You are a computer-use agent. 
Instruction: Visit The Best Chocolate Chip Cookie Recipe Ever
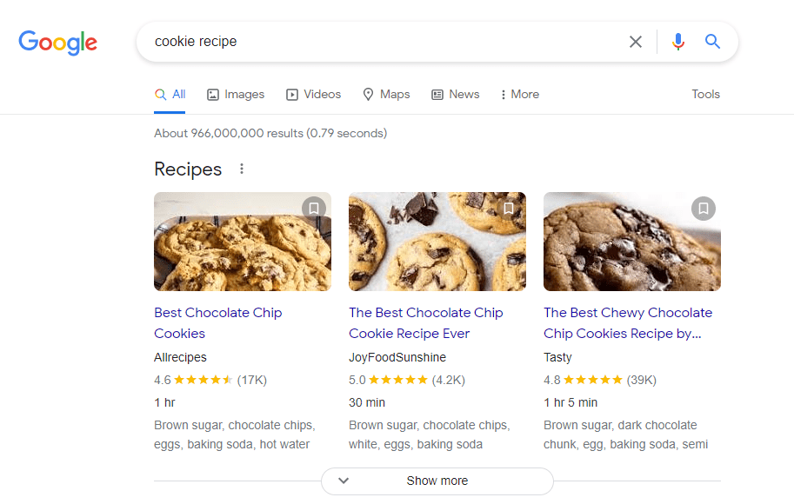pos(425,322)
